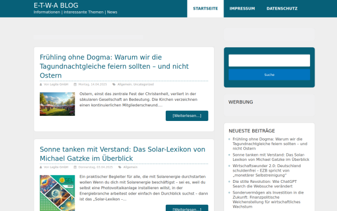Image resolution: width=337 pixels, height=211 pixels.
Task: Open the Impressum page
Action: 242,8
